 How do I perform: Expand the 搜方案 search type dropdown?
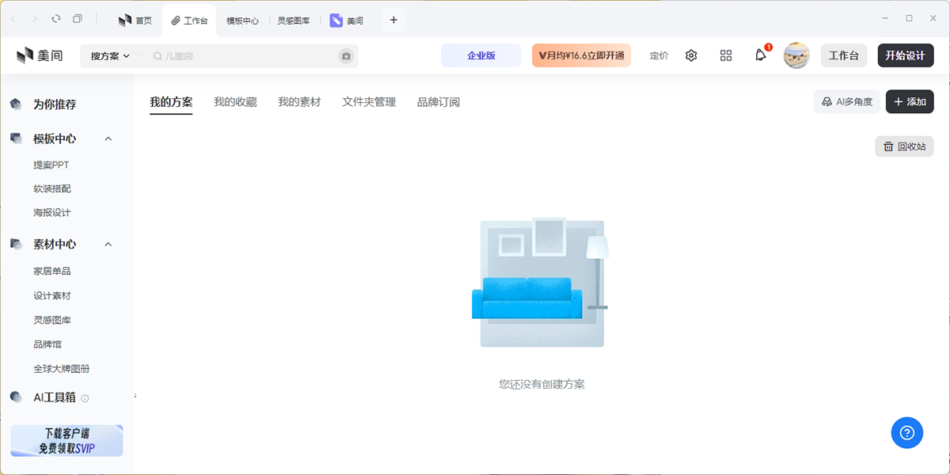(x=110, y=56)
